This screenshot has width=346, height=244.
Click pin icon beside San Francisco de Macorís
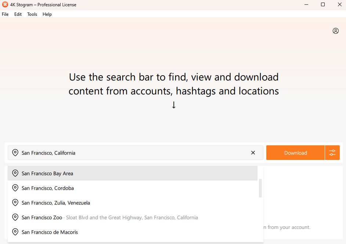15,232
